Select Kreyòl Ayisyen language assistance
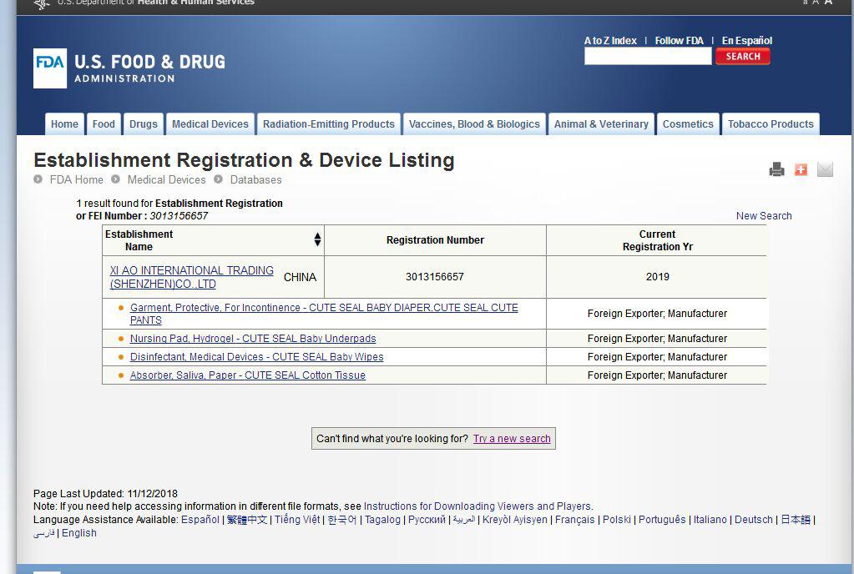Viewport: 854px width, 574px height. (x=515, y=520)
